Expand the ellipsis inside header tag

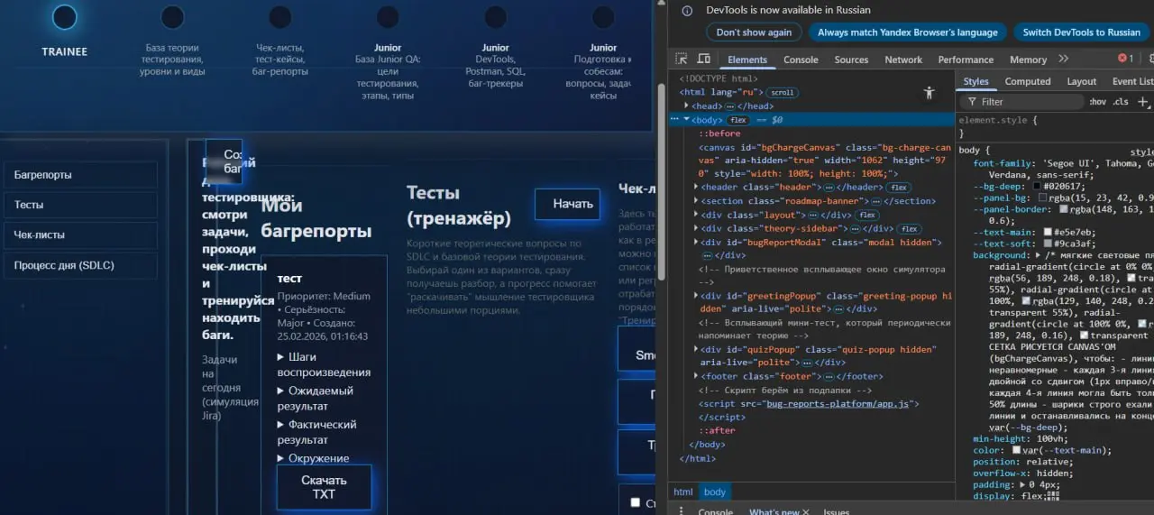[x=829, y=187]
